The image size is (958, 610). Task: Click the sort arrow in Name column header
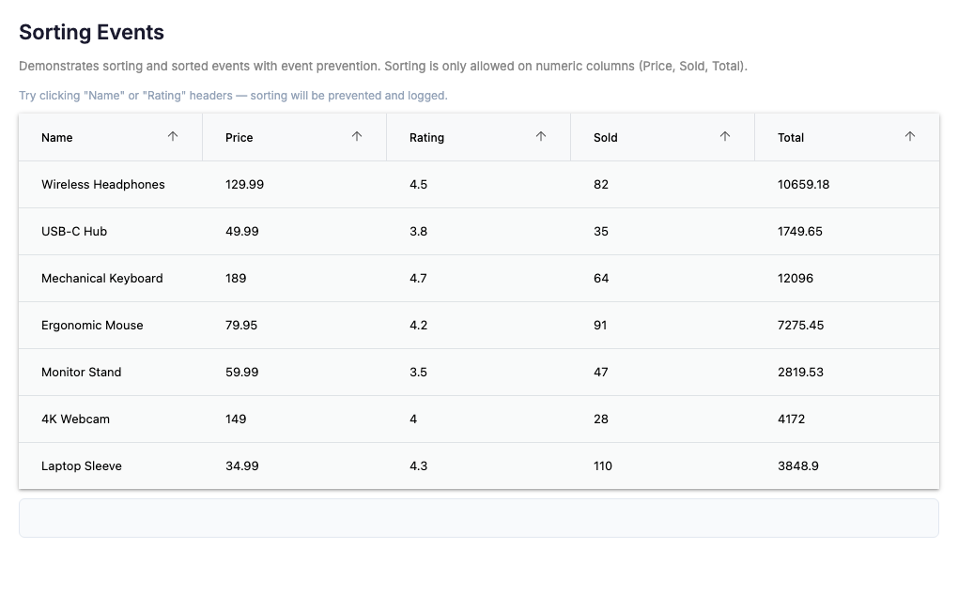click(x=173, y=137)
